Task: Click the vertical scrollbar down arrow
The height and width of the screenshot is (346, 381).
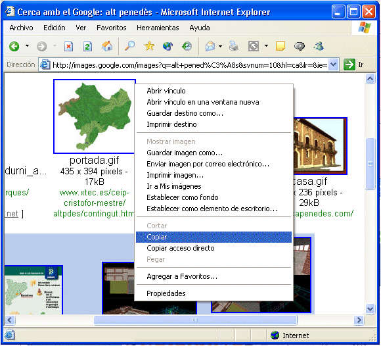Action: click(370, 309)
